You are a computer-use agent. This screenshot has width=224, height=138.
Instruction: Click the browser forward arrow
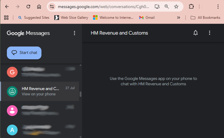[17, 7]
